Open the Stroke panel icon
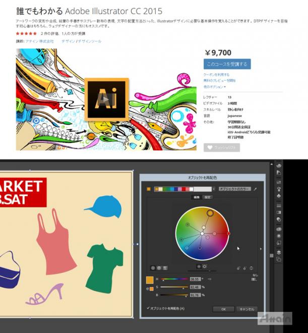Screen dimensions: 308x333 tap(279, 205)
